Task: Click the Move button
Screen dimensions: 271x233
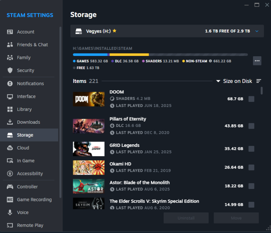Action: (236, 218)
